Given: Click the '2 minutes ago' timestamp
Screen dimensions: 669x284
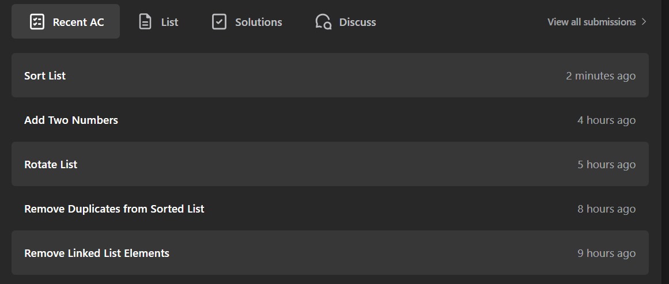Looking at the screenshot, I should [601, 76].
